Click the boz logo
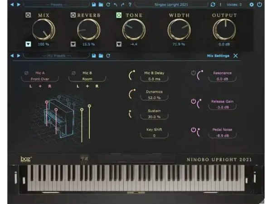The image size is (272, 204). (26, 159)
